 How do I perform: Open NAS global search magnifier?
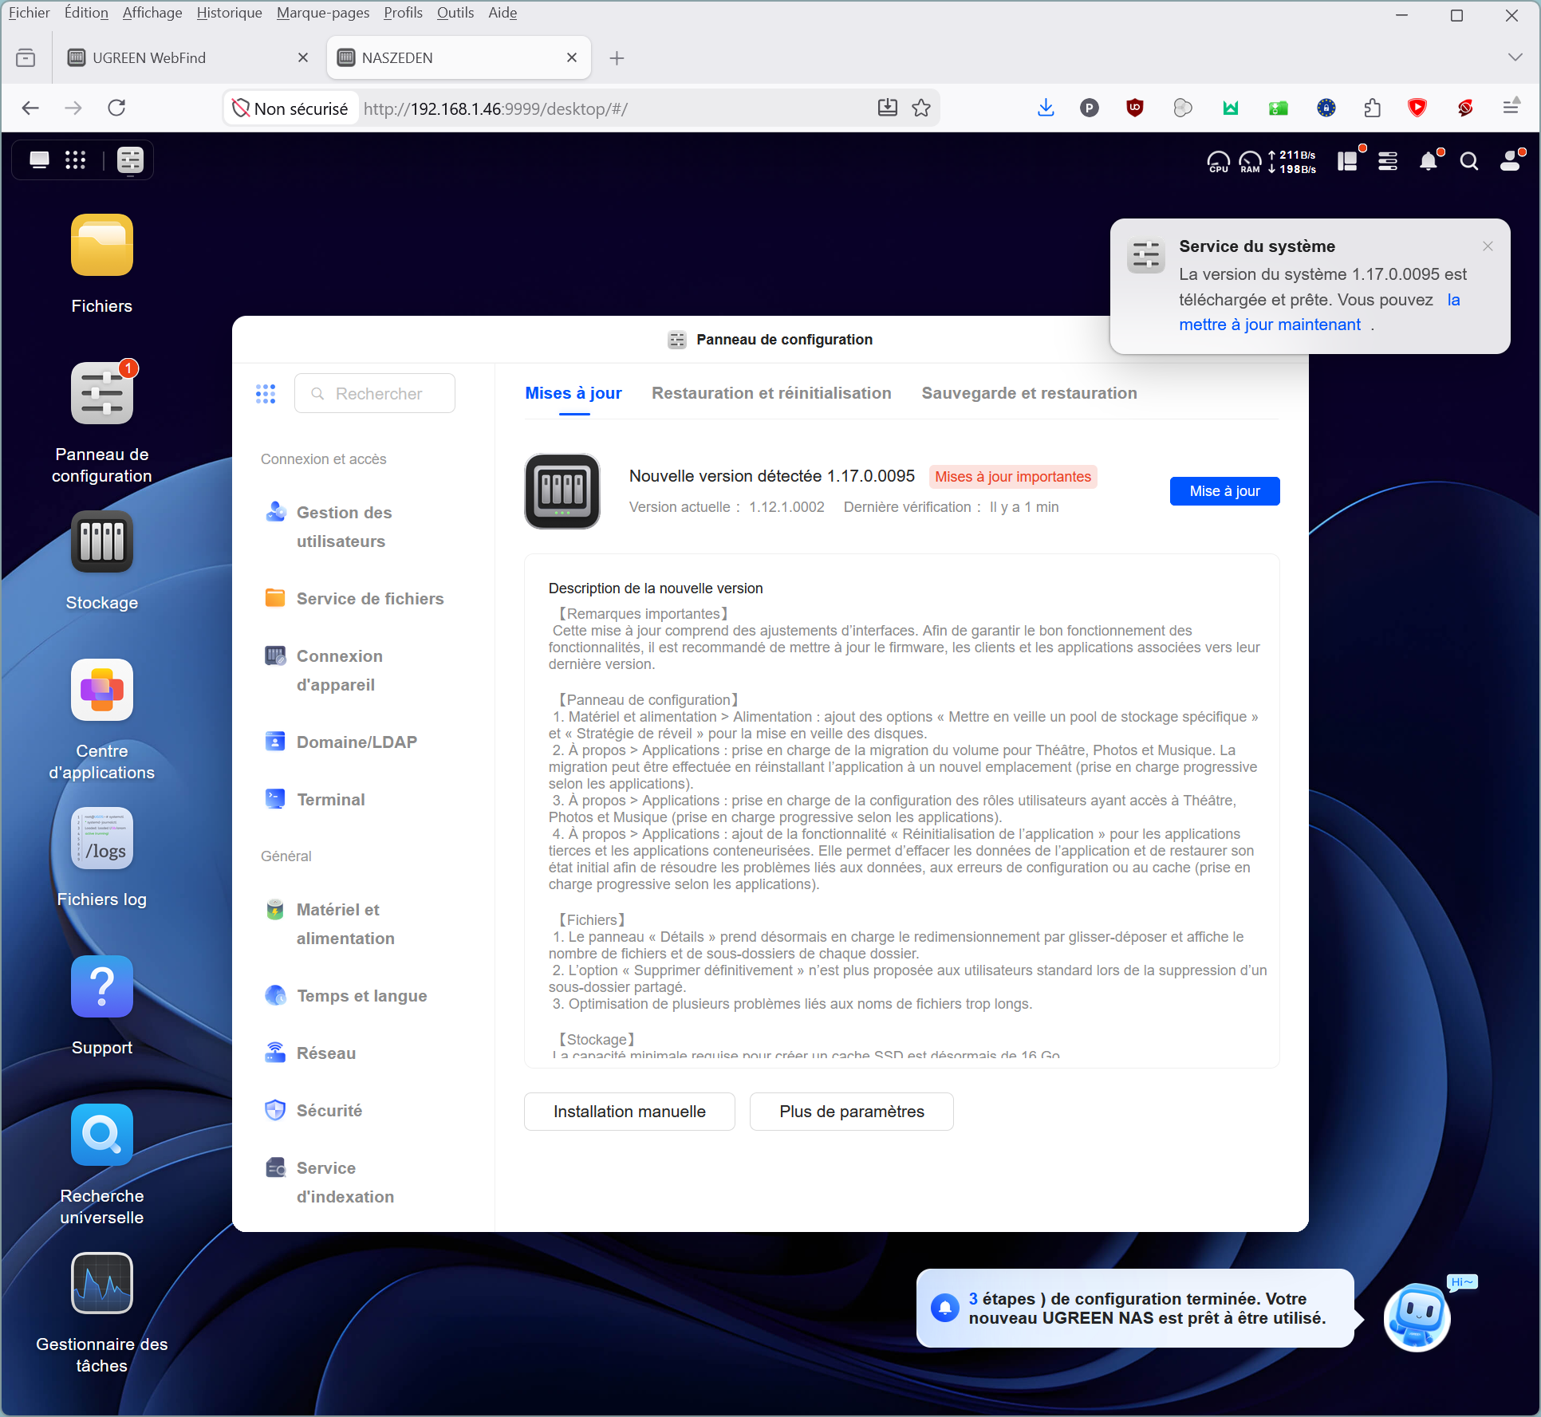point(1468,162)
